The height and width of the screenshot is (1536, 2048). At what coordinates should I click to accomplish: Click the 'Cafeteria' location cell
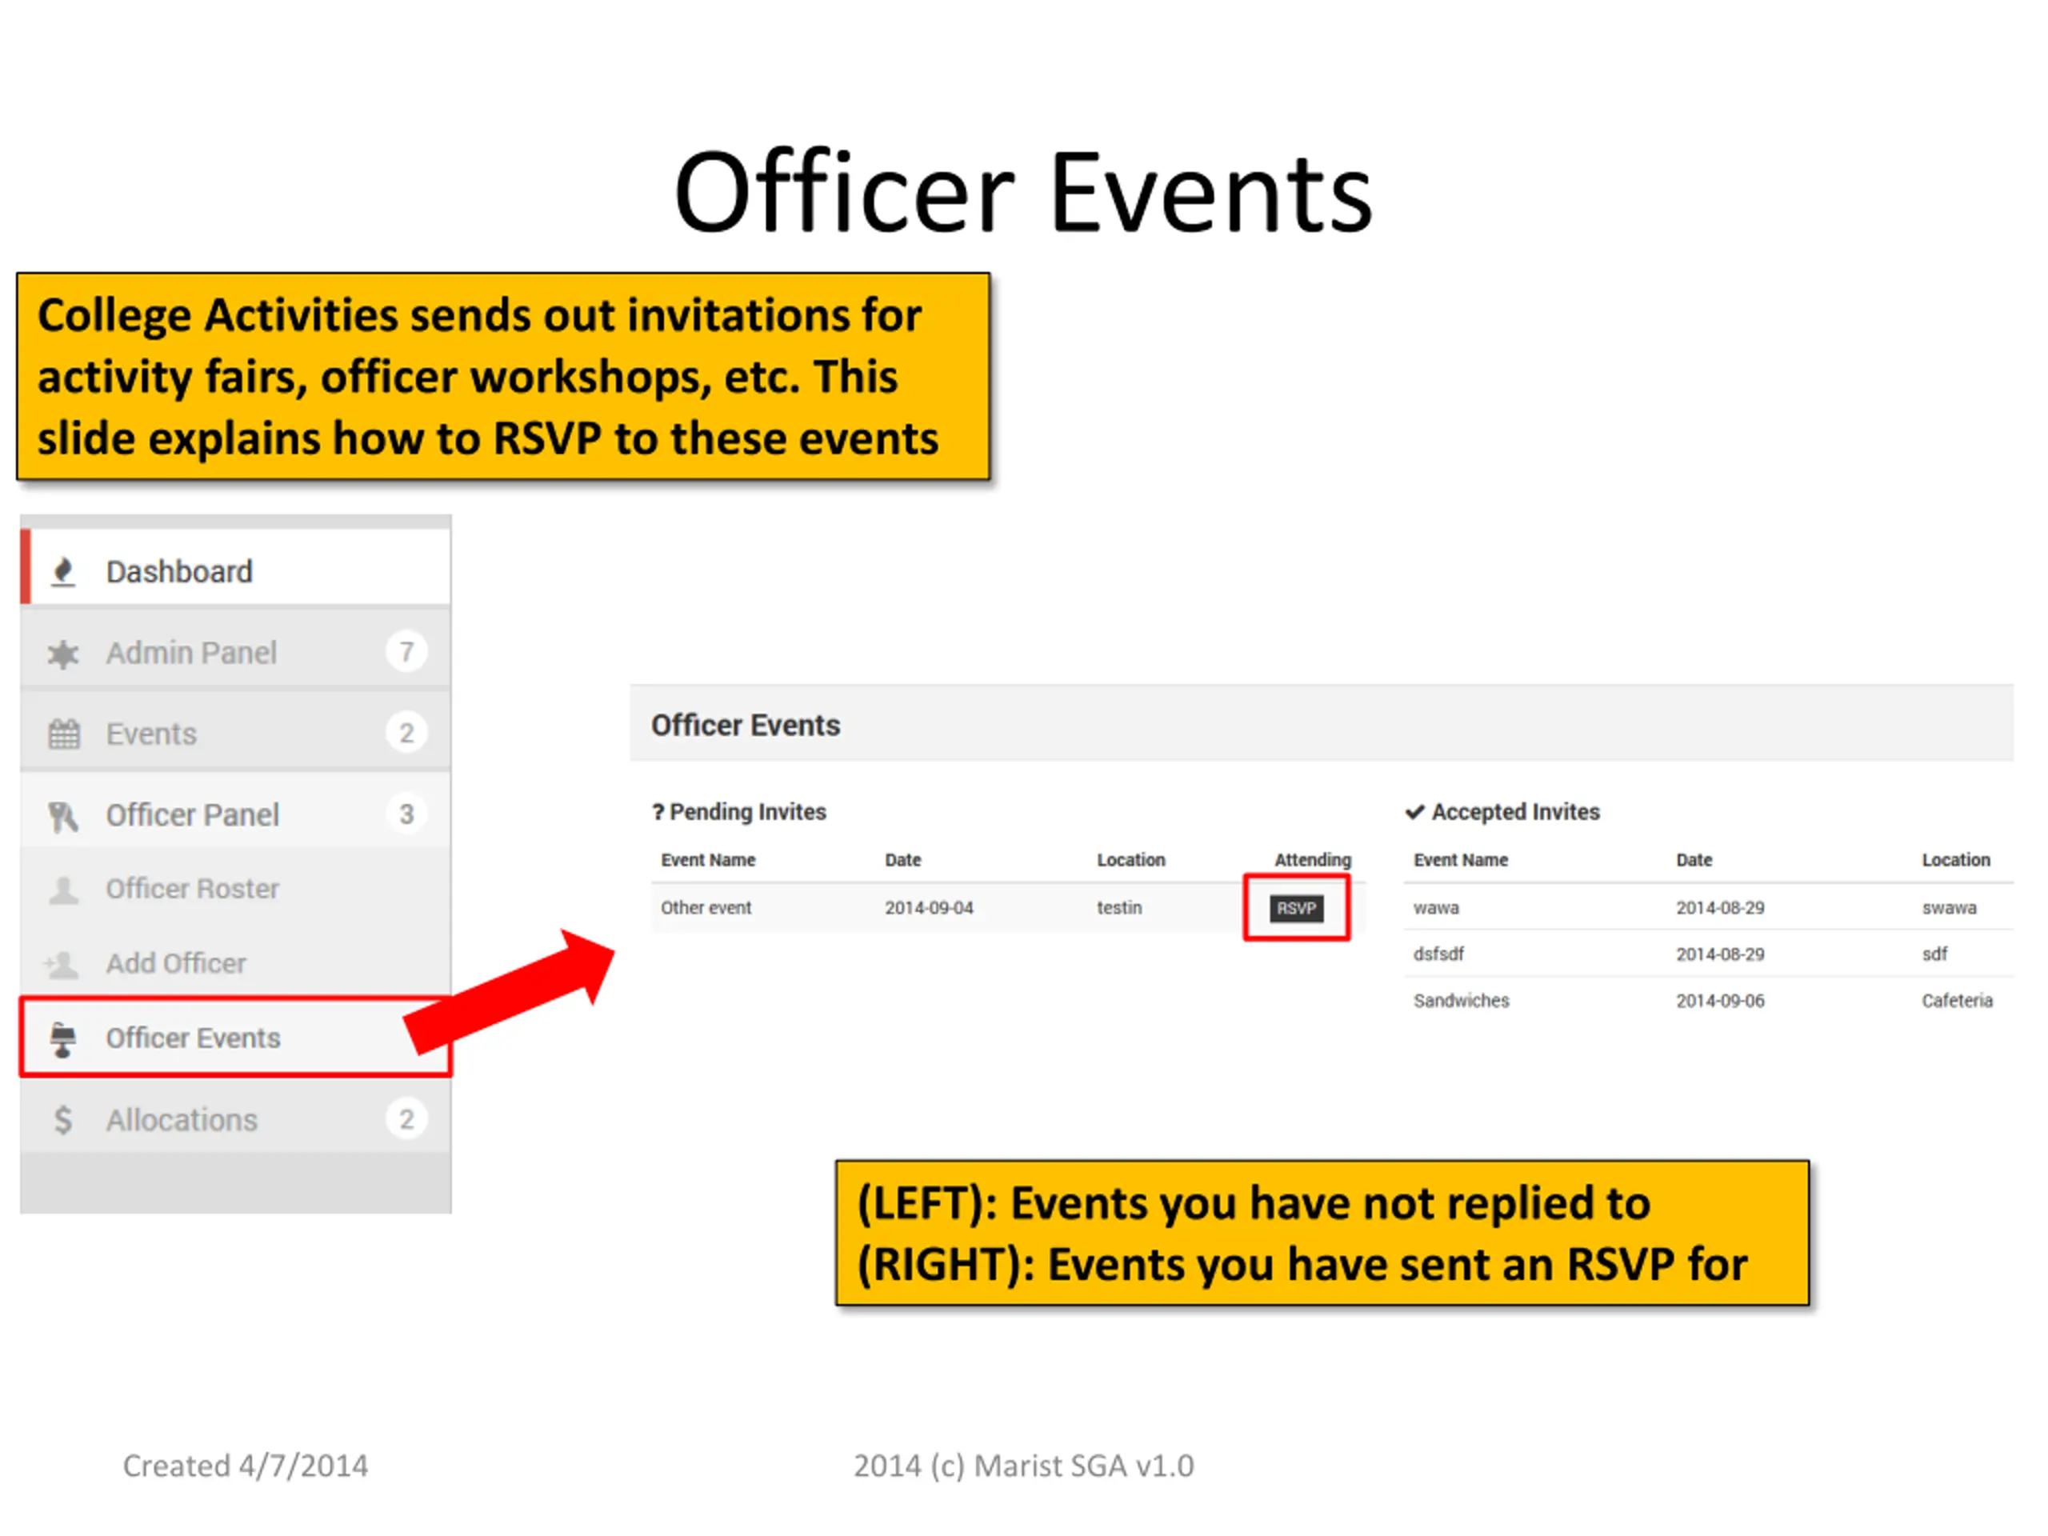point(1958,1000)
